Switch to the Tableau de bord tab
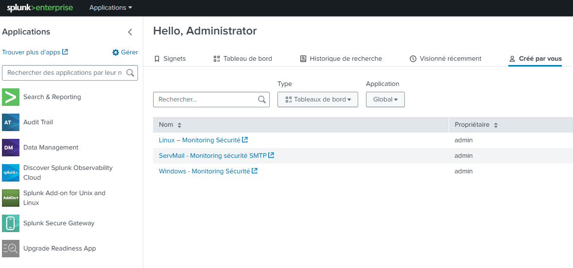The height and width of the screenshot is (268, 573). 243,58
